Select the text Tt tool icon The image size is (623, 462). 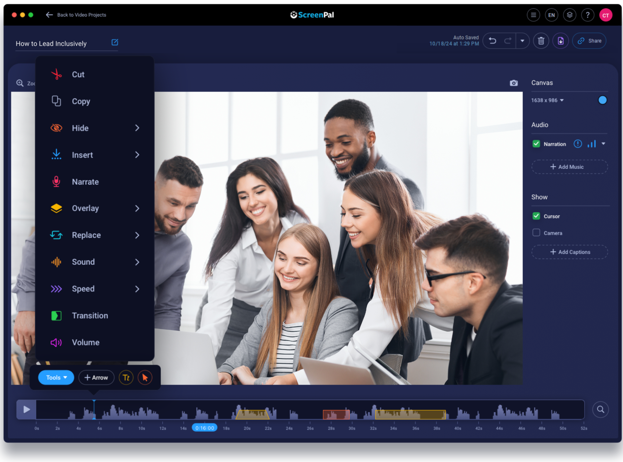[x=126, y=378]
